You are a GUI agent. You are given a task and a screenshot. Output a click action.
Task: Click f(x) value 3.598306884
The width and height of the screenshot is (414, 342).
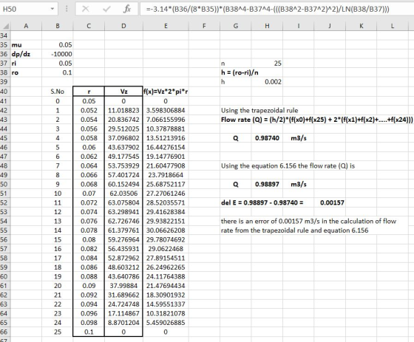coord(166,110)
